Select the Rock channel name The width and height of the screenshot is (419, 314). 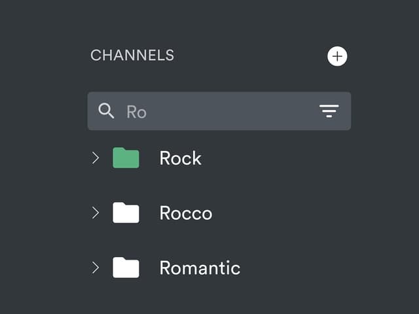coord(181,158)
